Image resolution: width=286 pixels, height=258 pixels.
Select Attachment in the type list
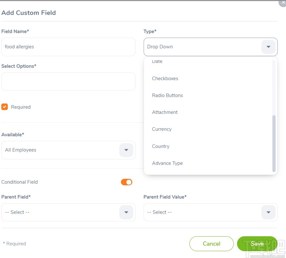click(x=165, y=112)
